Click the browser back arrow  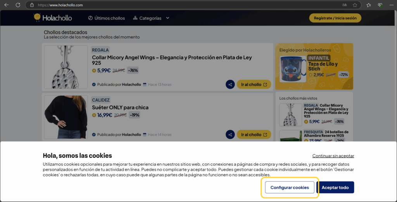coord(6,5)
